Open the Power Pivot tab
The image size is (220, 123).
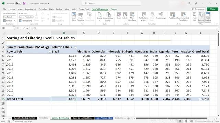pyautogui.click(x=84, y=9)
